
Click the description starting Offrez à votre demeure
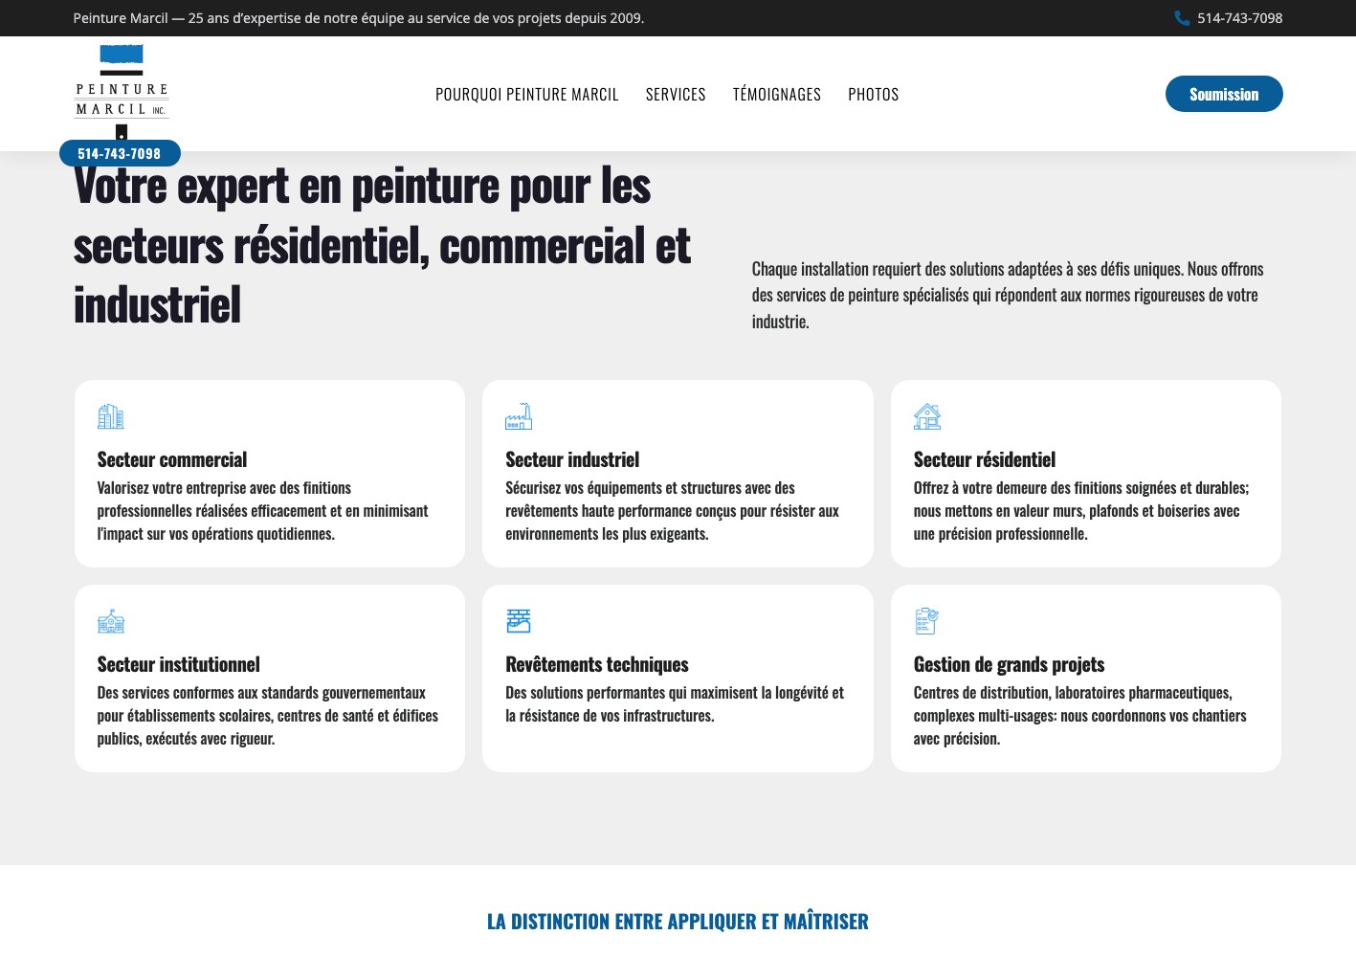coord(1081,511)
